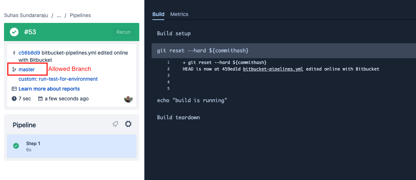Collapse the git reset --hard command row
Viewport: 416px width, 180px height.
point(203,51)
